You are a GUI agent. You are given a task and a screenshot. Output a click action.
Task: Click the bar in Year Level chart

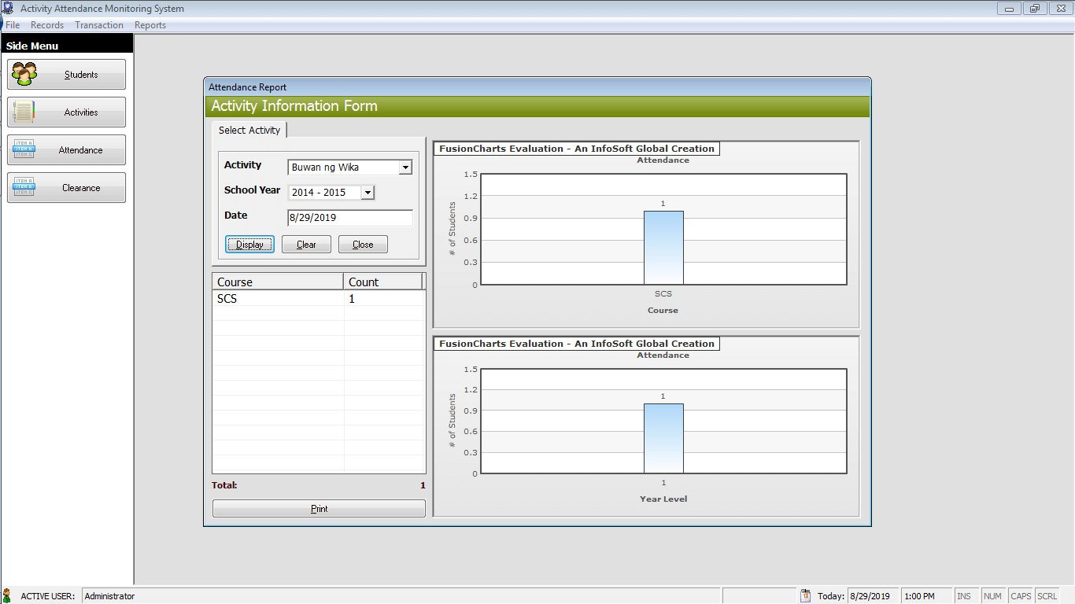(663, 439)
